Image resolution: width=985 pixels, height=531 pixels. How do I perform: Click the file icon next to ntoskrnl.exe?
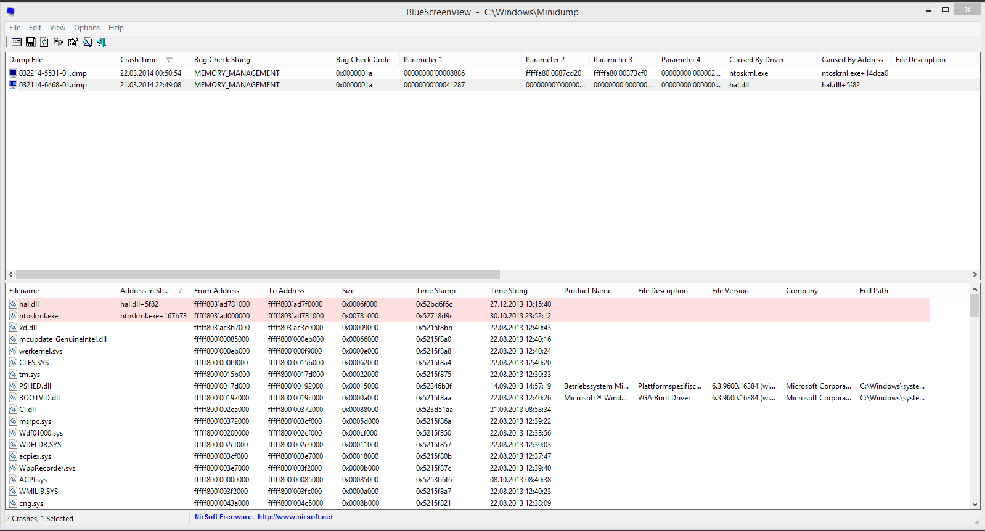(x=13, y=316)
